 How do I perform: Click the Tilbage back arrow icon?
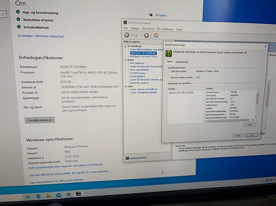click(127, 35)
